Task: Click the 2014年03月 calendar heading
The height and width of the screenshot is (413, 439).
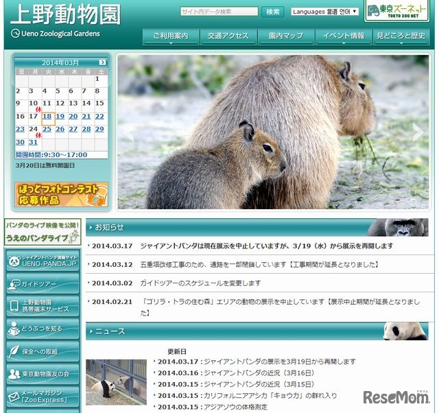Action: pos(60,62)
